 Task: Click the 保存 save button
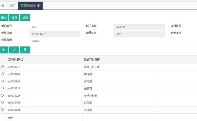tap(14, 17)
